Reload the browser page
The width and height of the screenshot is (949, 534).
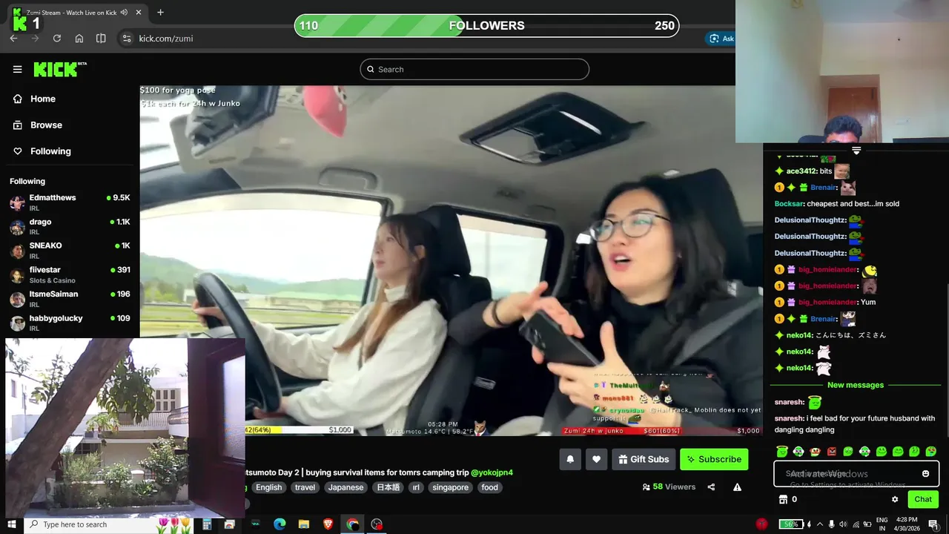coord(56,39)
